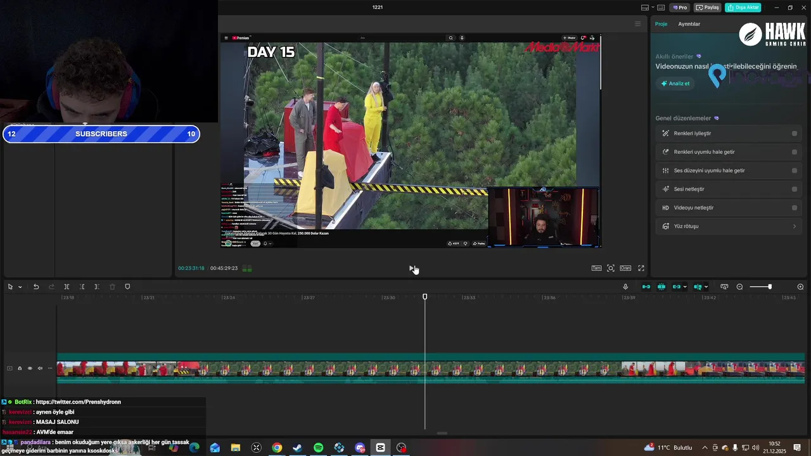Open taskbar clock and date
This screenshot has width=811, height=456.
(774, 448)
